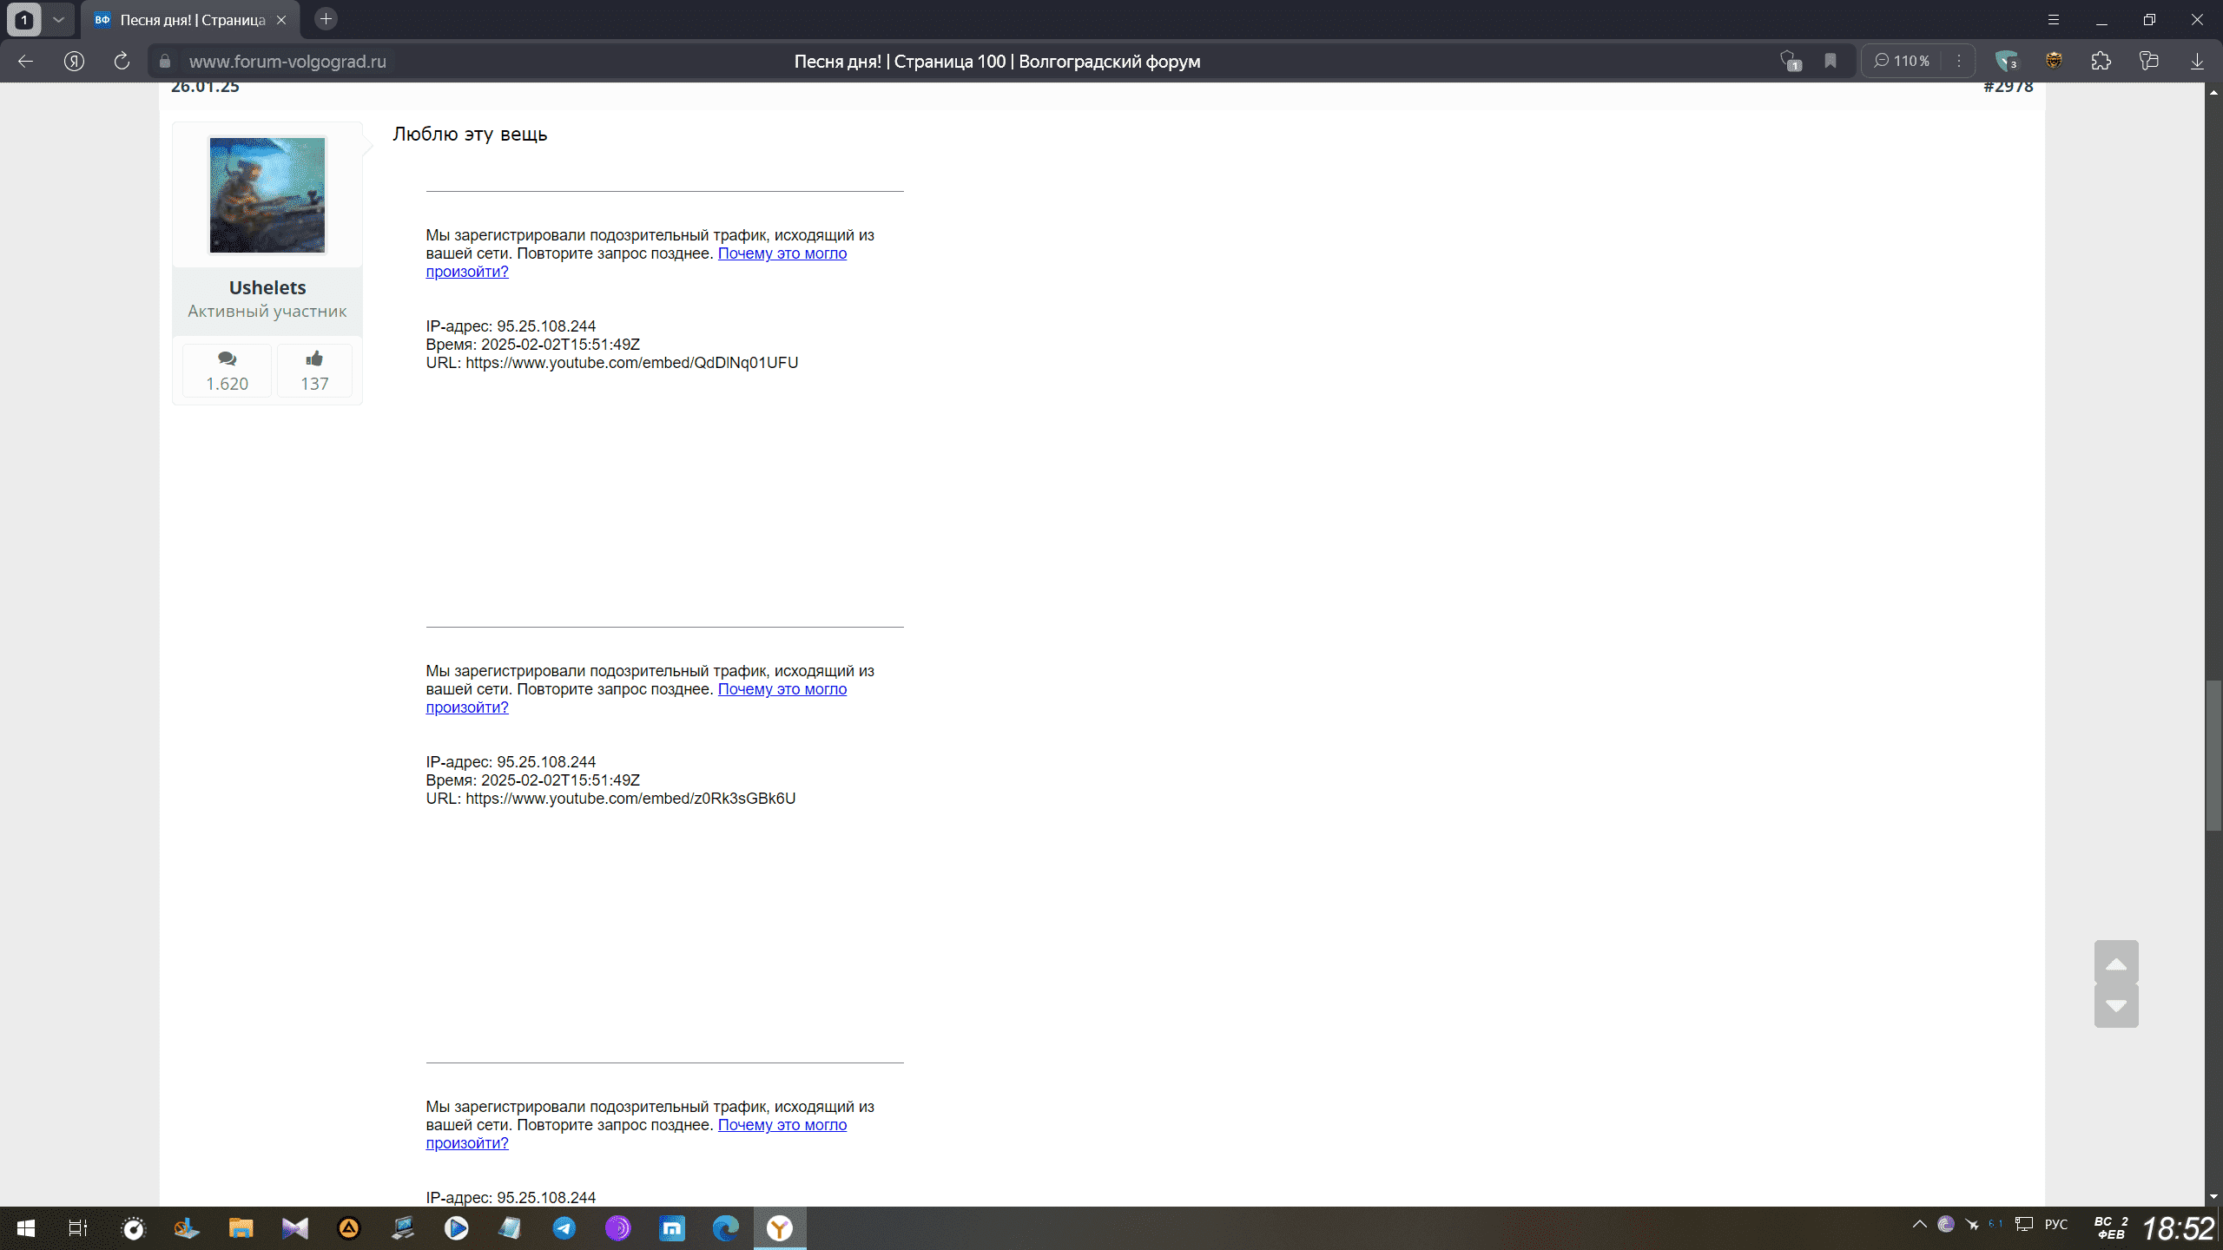Image resolution: width=2223 pixels, height=1250 pixels.
Task: Switch РУС keyboard language indicator
Action: 2056,1224
